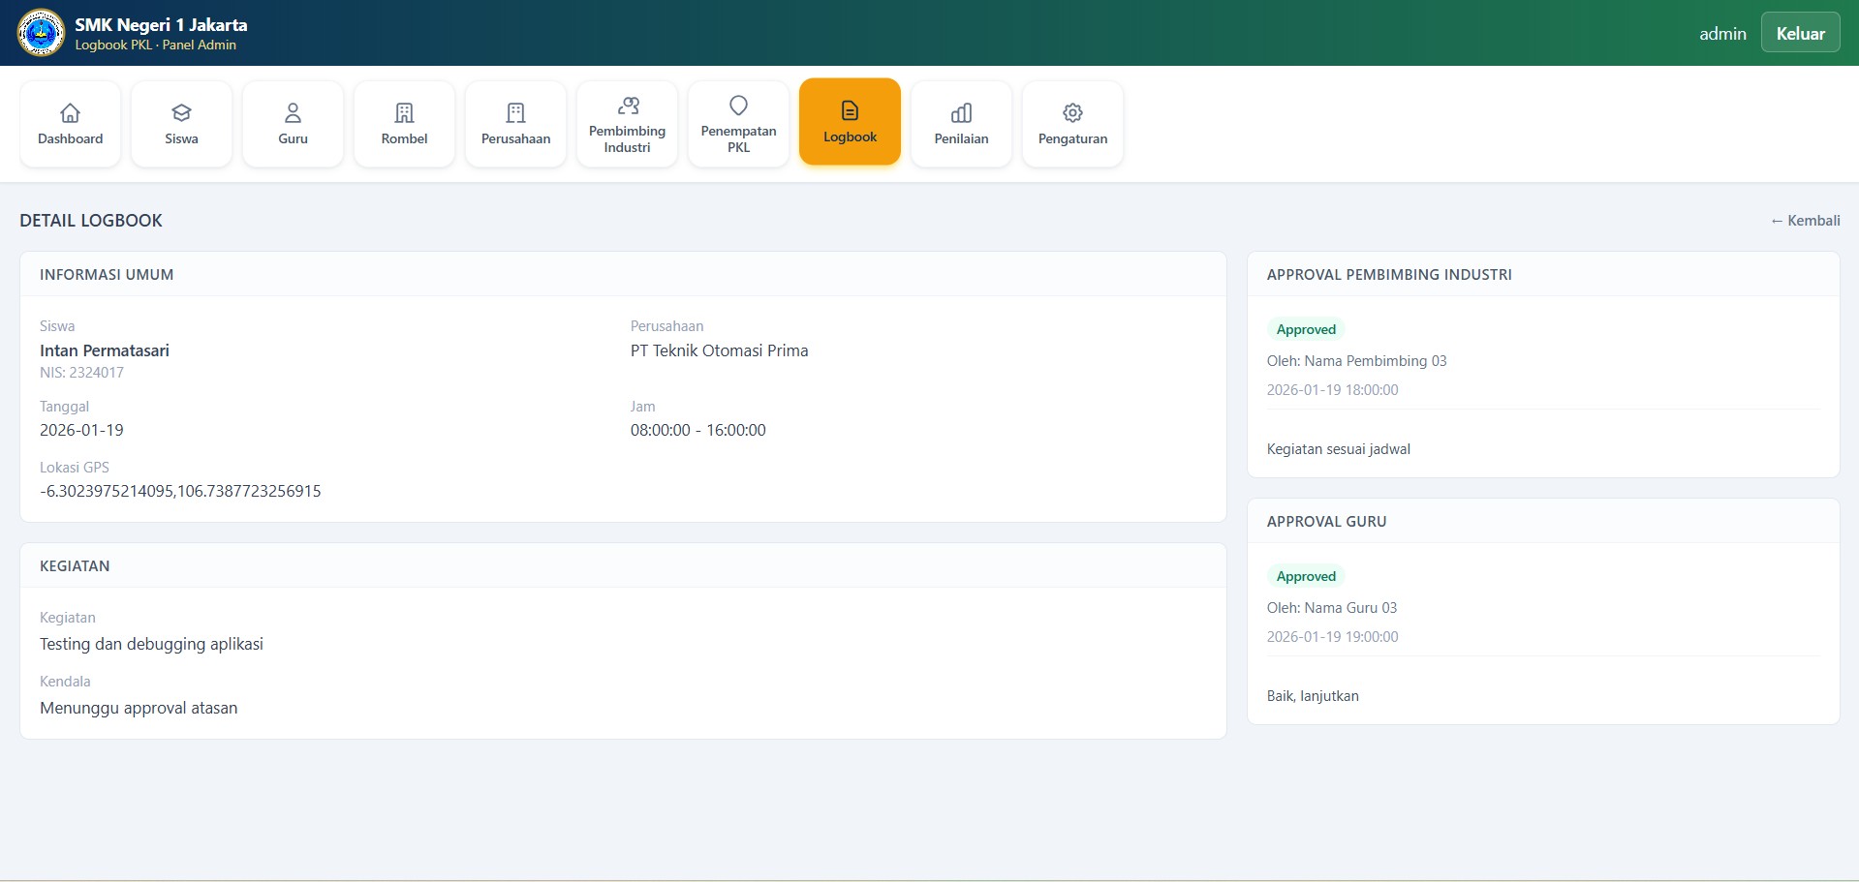The image size is (1859, 882).
Task: Click Approved badge under Pembimbing Industri
Action: 1306,329
